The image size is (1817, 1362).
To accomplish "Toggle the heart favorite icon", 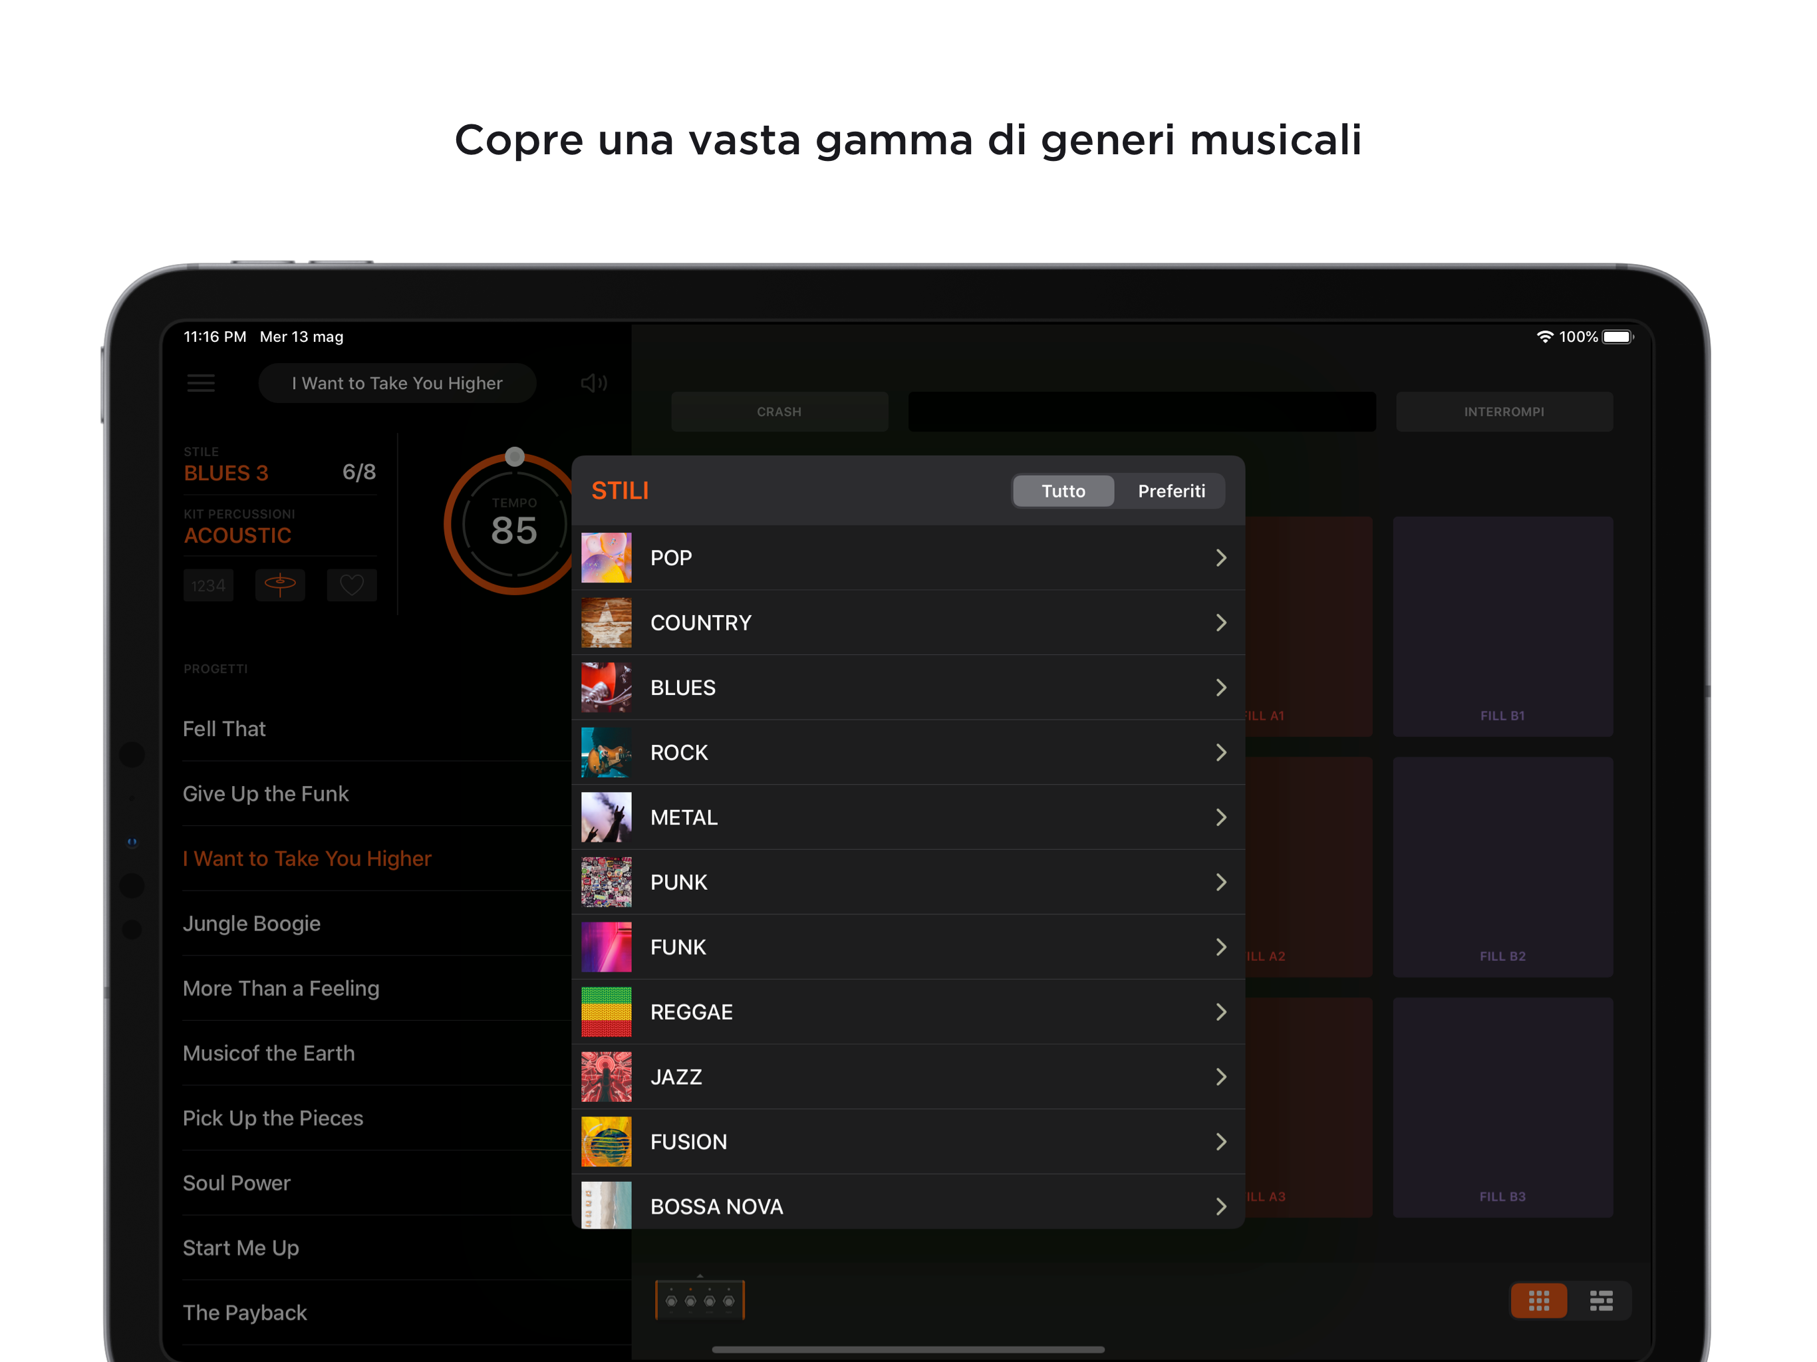I will pyautogui.click(x=352, y=586).
